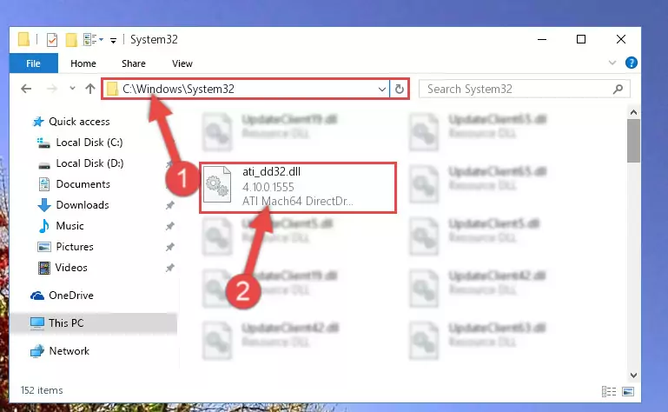Open Local Disk (D:) in sidebar
The width and height of the screenshot is (668, 412).
coord(89,163)
